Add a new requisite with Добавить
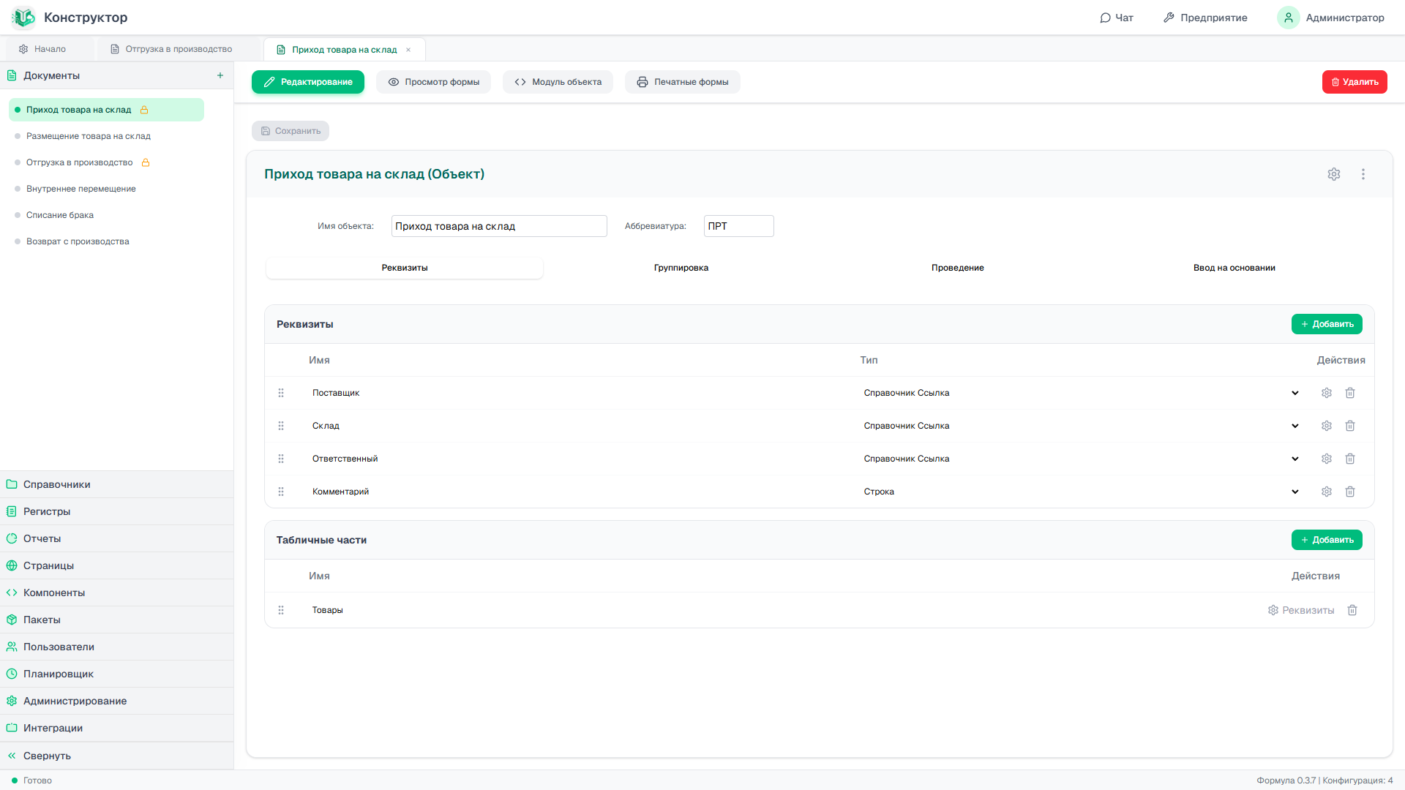Screen dimensions: 1405x790 pos(1327,324)
